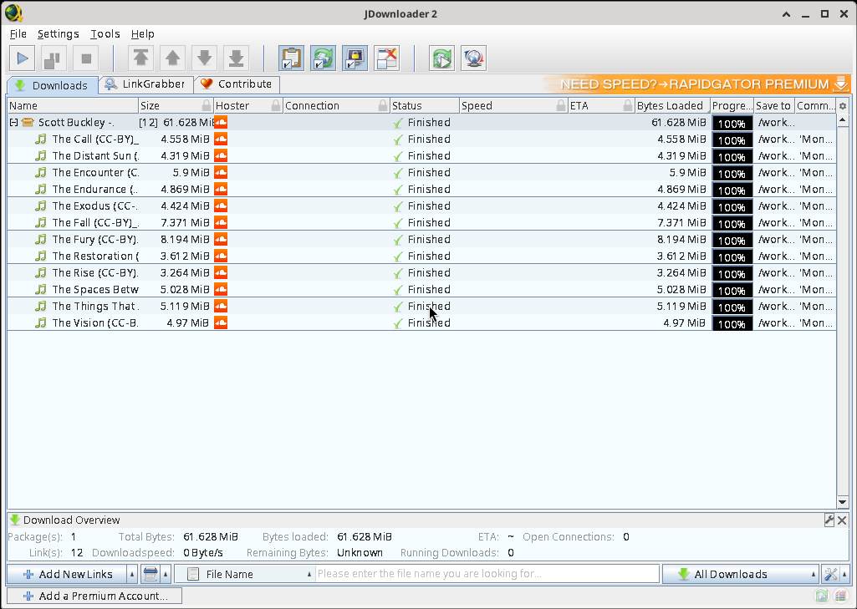This screenshot has width=857, height=609.
Task: Open the File menu
Action: tap(18, 34)
